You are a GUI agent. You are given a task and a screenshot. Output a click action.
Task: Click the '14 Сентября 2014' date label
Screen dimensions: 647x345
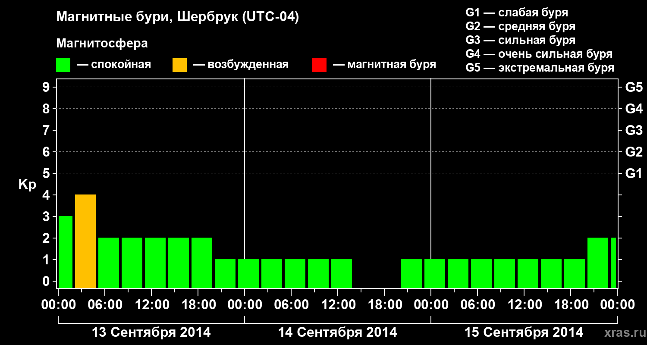pyautogui.click(x=337, y=332)
